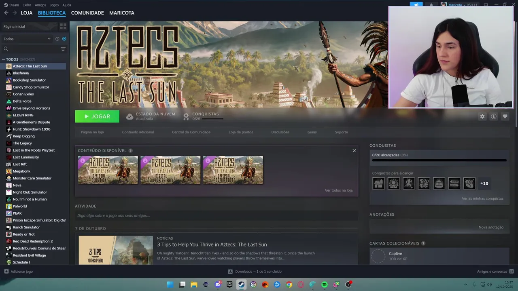Open game settings gear icon

(x=482, y=116)
